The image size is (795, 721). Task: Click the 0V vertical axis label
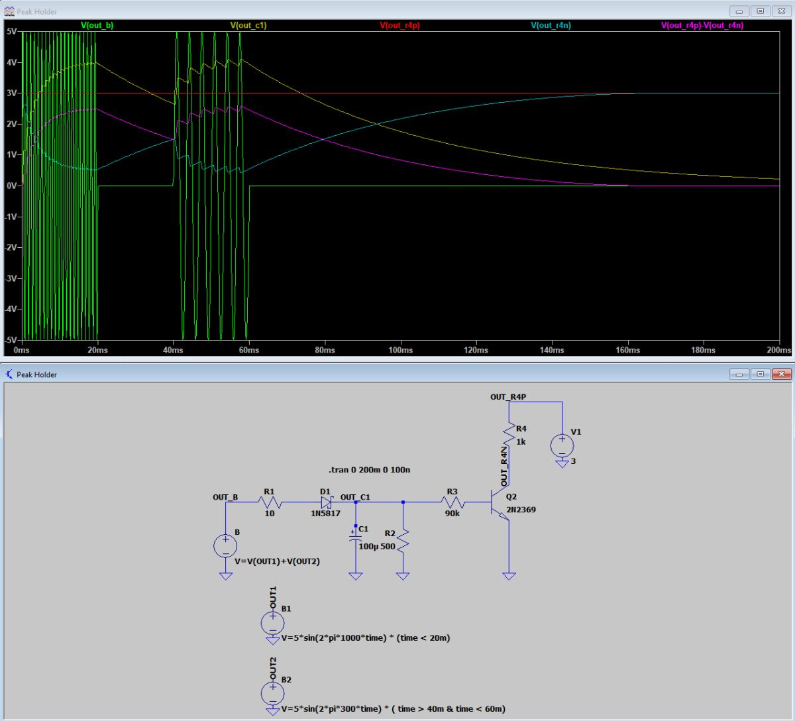pos(11,186)
